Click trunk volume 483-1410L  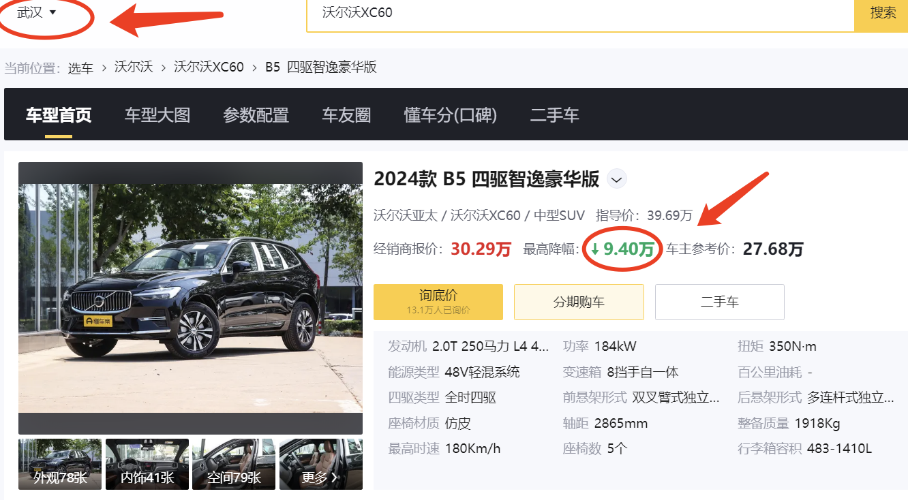(839, 448)
